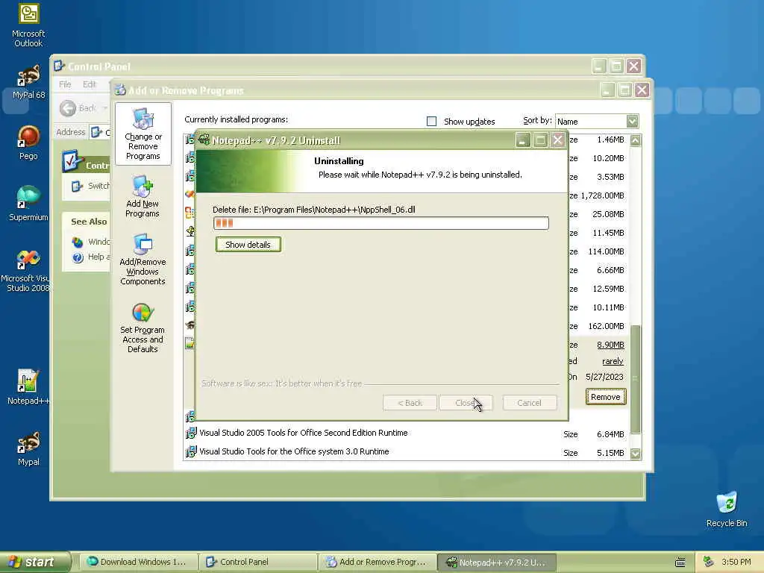Select Visual Studio 2005 Tools for Office row icon
The height and width of the screenshot is (573, 764).
tap(191, 433)
